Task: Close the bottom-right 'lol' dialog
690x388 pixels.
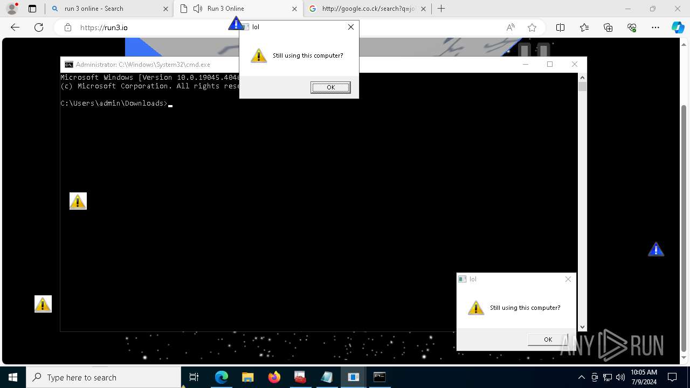Action: [x=568, y=279]
